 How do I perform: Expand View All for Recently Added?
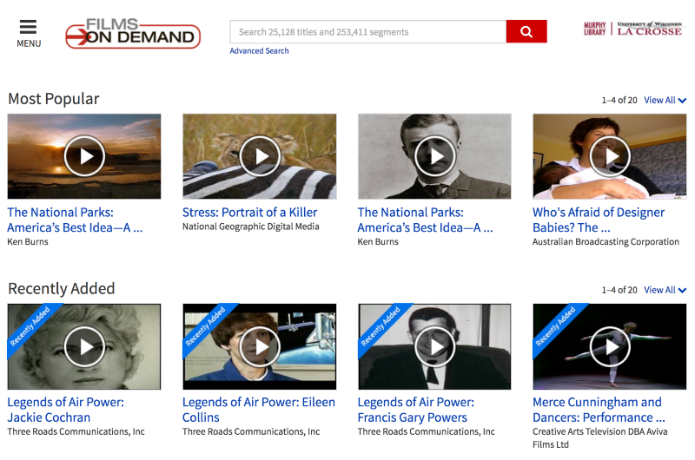pos(665,290)
